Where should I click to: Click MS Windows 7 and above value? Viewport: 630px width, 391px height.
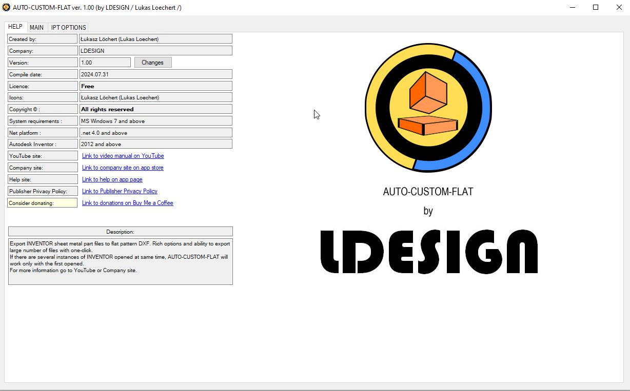coord(155,121)
